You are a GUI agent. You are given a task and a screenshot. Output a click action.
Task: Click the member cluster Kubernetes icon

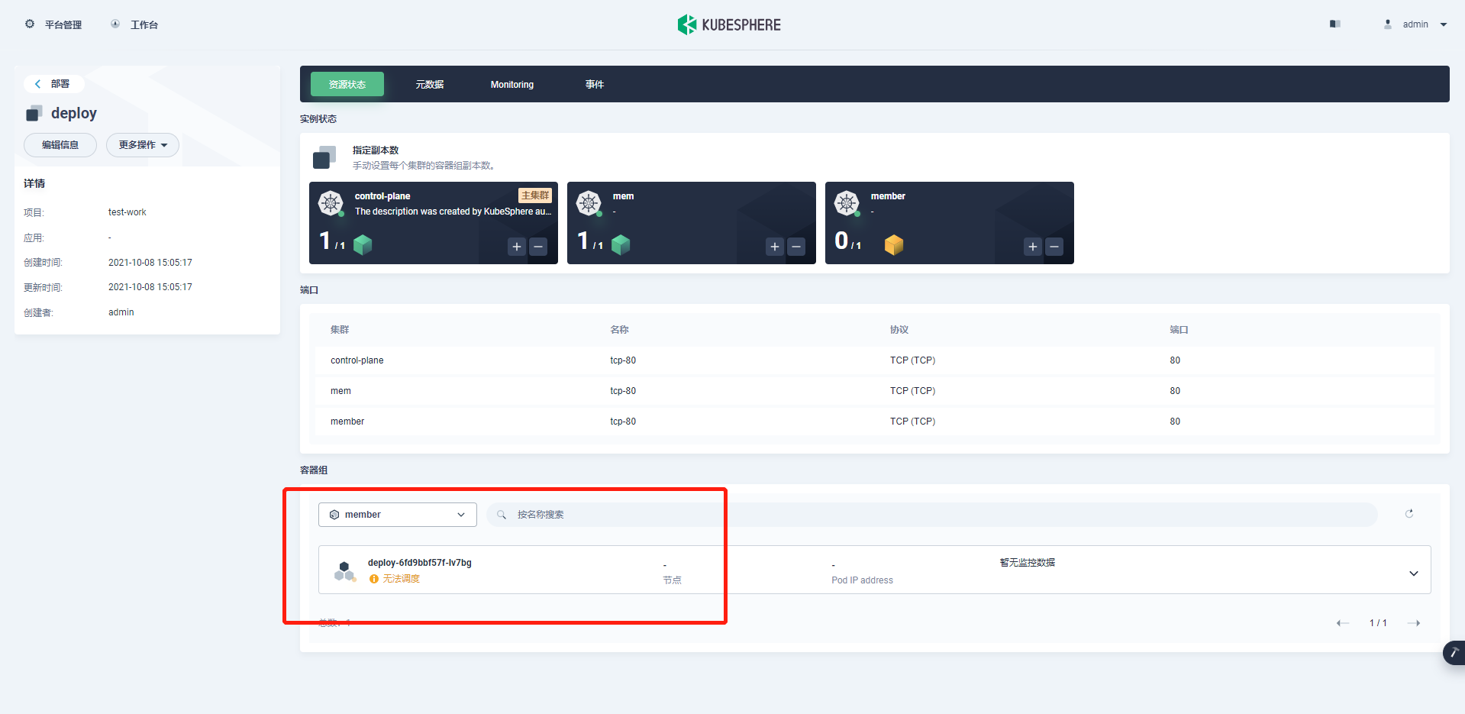pyautogui.click(x=847, y=203)
